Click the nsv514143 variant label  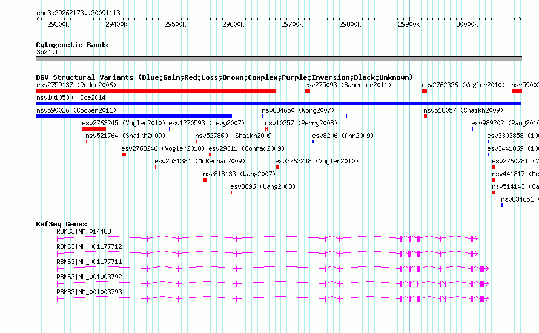pyautogui.click(x=515, y=186)
